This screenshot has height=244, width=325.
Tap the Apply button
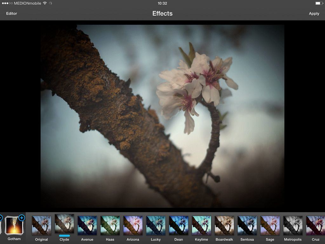point(314,14)
